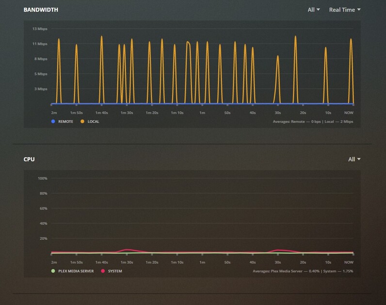386x305 pixels.
Task: Click the "1m 30s" marker on bandwidth axis
Action: coord(127,113)
